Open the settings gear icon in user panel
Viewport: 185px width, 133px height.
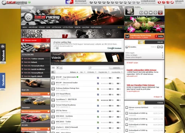coord(155,13)
